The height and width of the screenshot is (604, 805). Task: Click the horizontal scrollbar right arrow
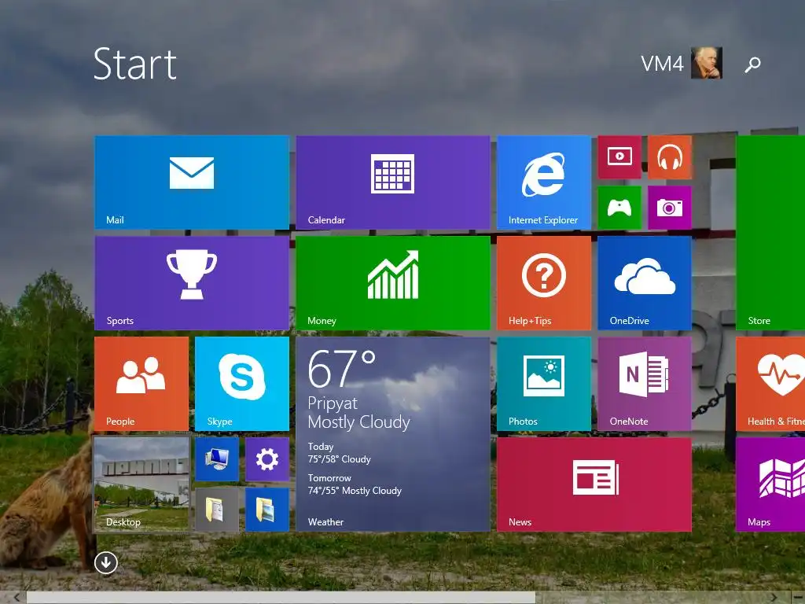click(774, 598)
